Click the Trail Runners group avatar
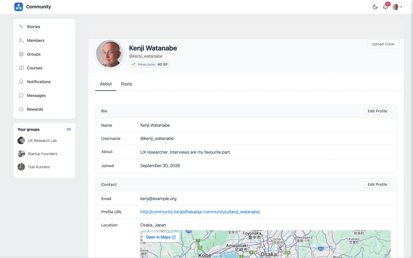413x258 pixels. (21, 167)
